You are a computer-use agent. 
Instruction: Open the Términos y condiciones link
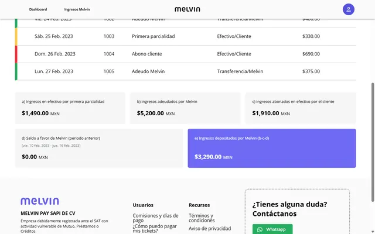(x=202, y=218)
